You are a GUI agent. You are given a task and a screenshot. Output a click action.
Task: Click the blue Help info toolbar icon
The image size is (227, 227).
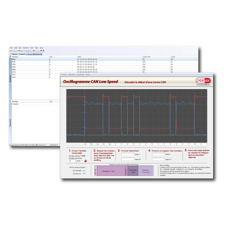coord(43,51)
